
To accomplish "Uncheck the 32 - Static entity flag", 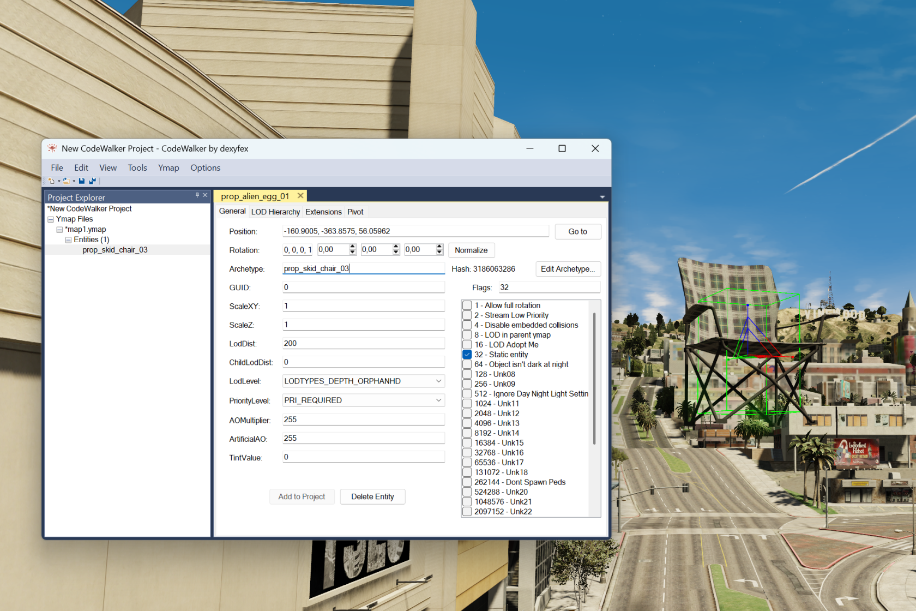I will 467,355.
